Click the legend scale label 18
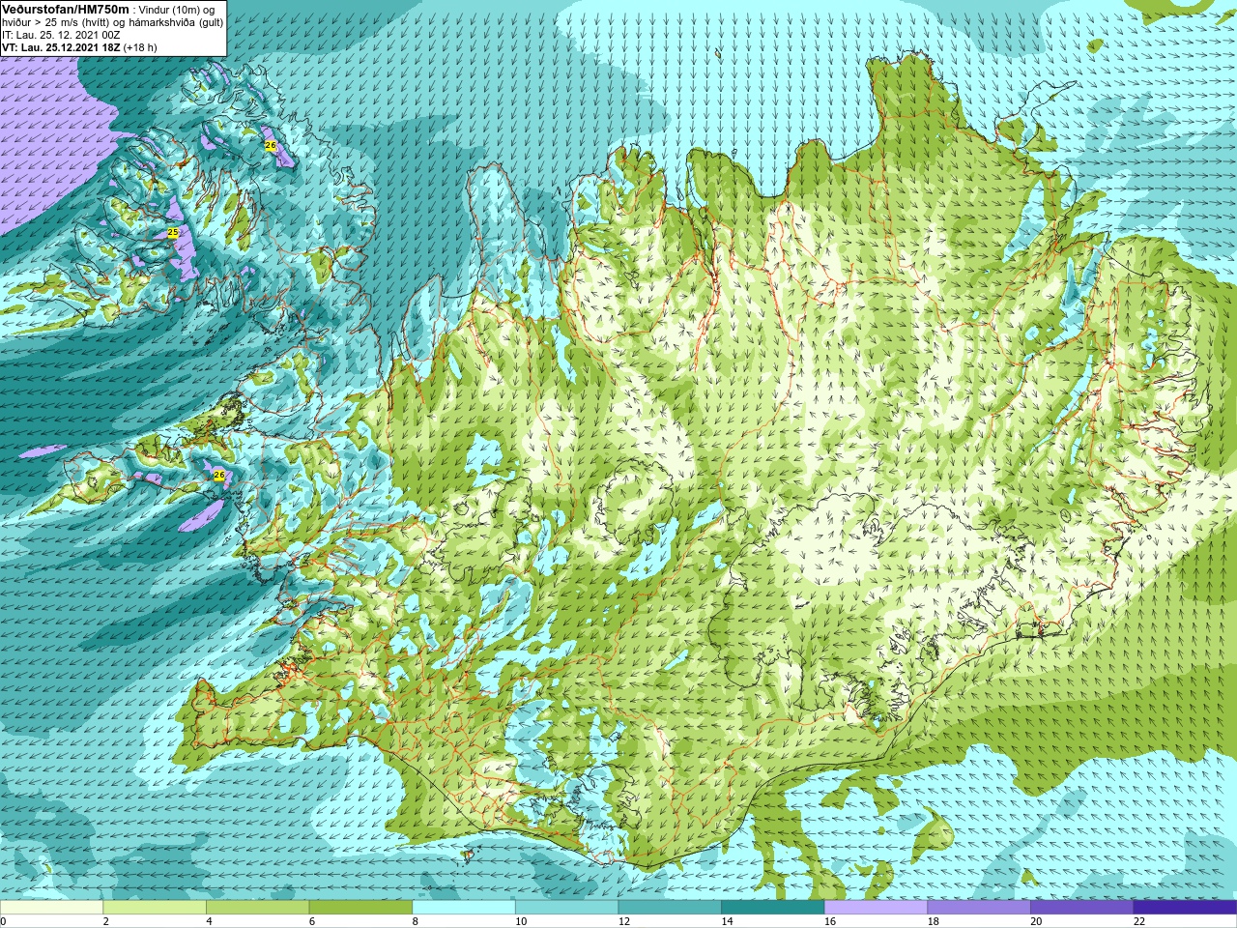The width and height of the screenshot is (1237, 928). [x=934, y=921]
